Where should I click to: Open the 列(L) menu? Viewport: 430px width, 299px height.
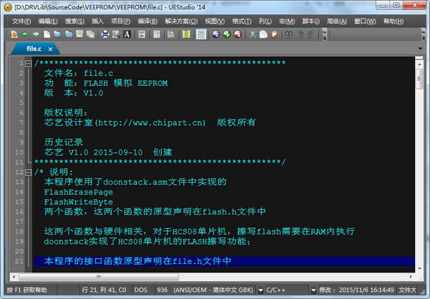click(x=265, y=21)
